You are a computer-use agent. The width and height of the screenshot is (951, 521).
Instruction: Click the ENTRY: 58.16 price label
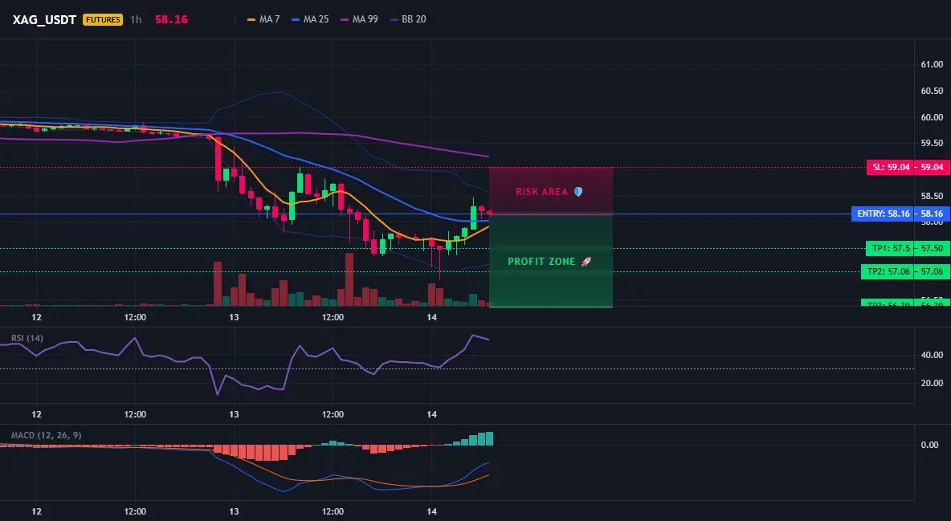(x=883, y=214)
